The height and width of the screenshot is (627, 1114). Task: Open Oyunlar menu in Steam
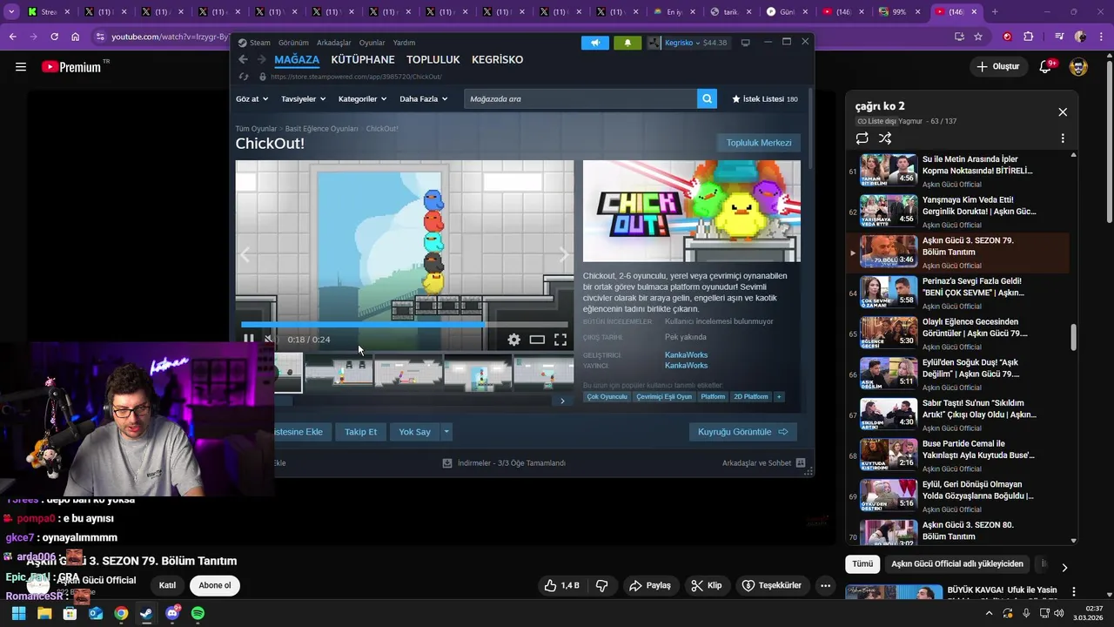372,43
